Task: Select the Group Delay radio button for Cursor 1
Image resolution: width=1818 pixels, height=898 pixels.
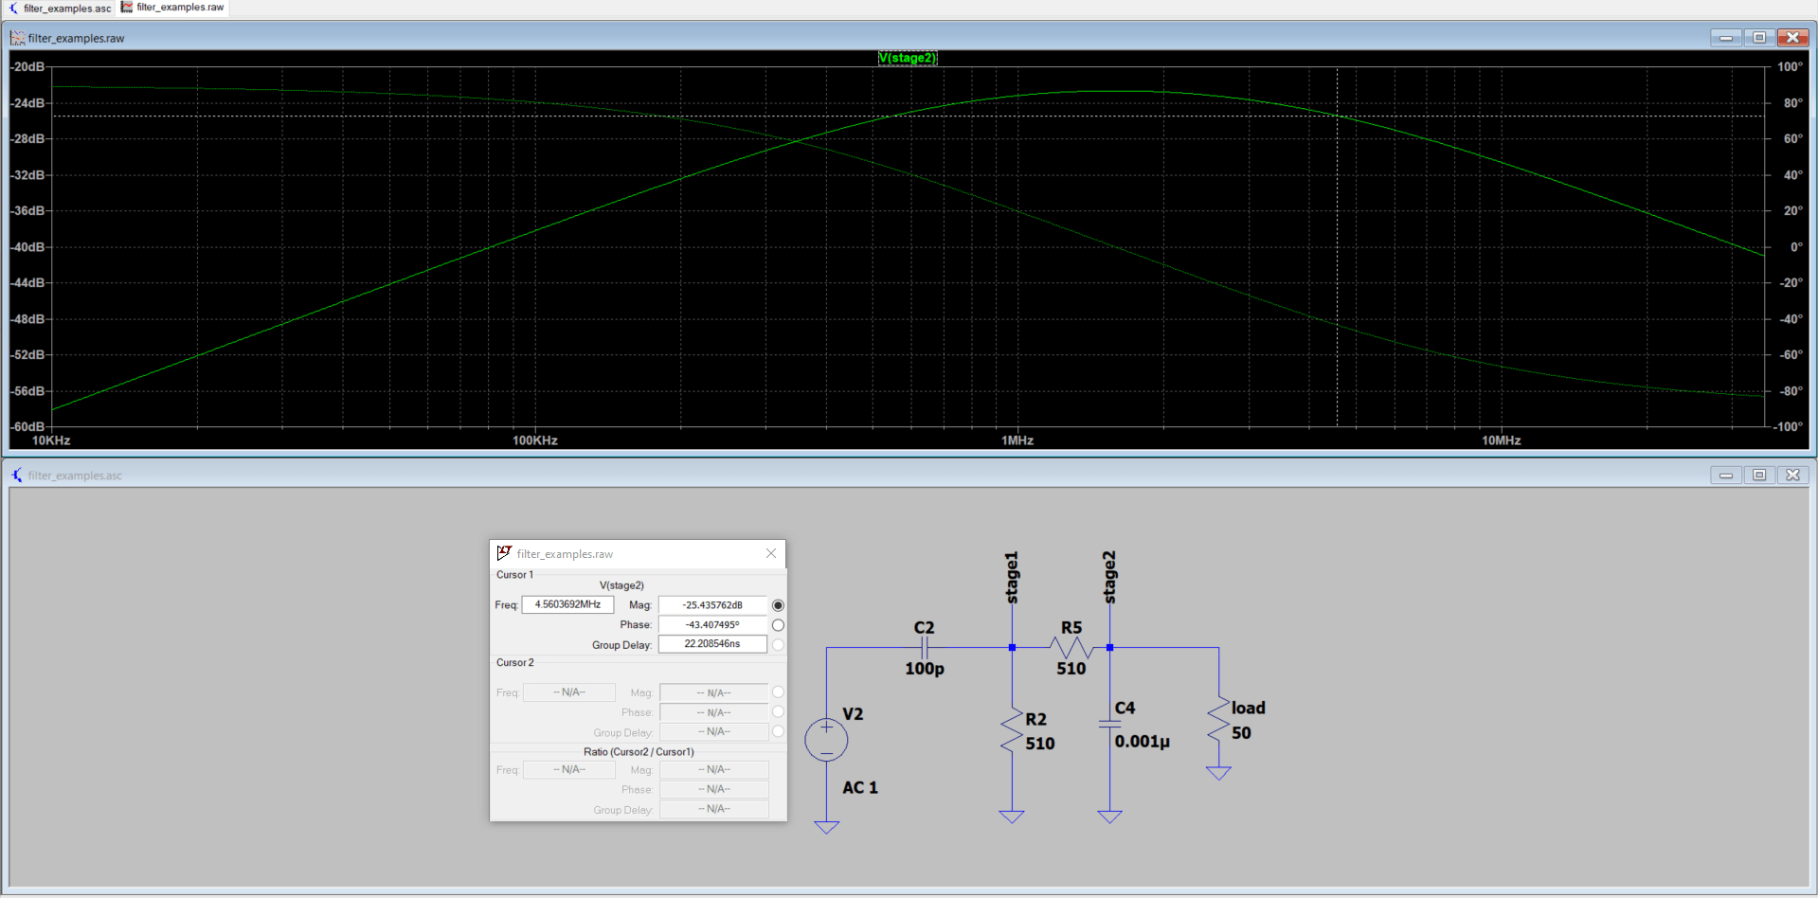Action: (x=778, y=644)
